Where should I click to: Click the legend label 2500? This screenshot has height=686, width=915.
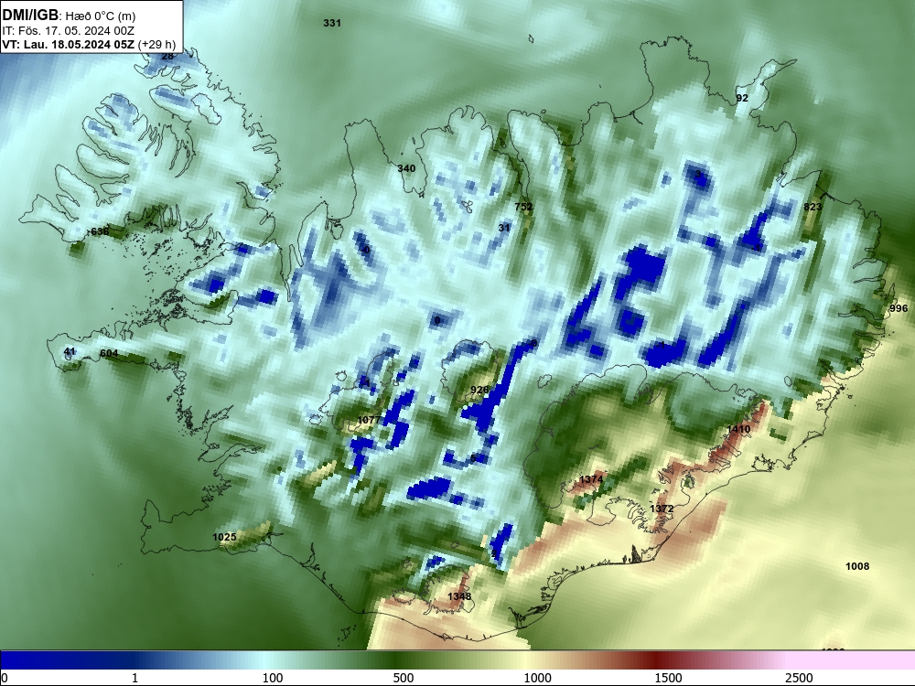click(x=799, y=678)
